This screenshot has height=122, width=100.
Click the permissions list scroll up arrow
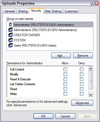click(x=91, y=69)
